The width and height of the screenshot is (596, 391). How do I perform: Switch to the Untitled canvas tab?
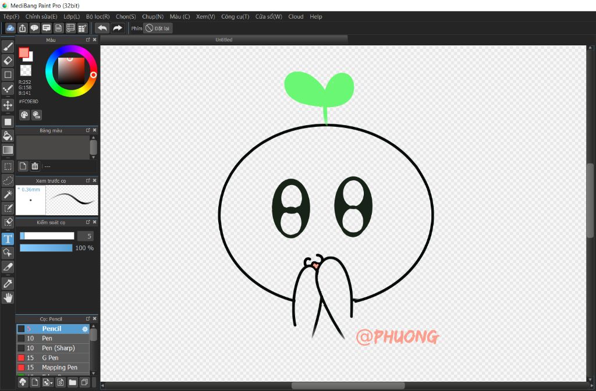pos(224,40)
